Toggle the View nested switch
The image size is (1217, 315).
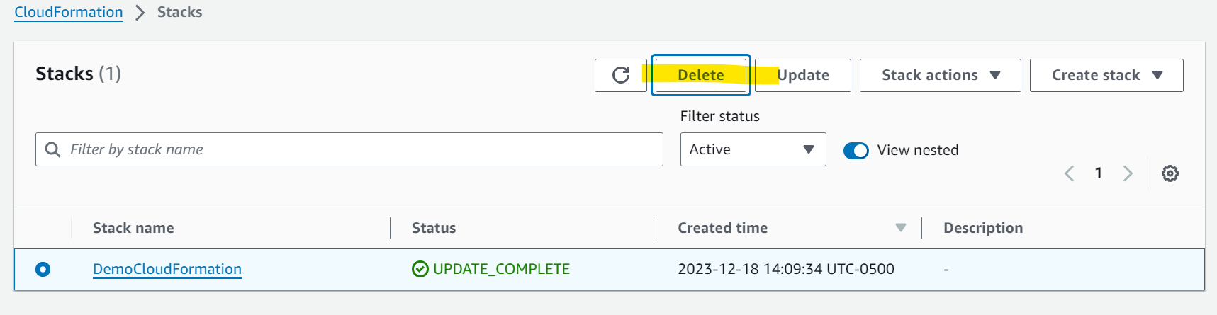coord(856,150)
